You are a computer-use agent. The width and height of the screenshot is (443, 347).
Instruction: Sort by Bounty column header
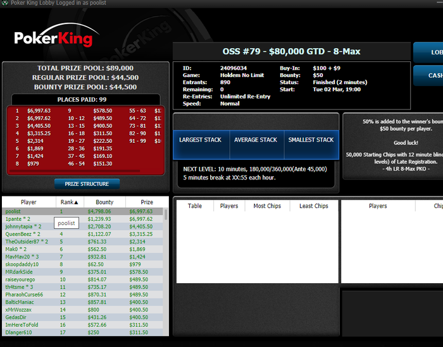104,202
